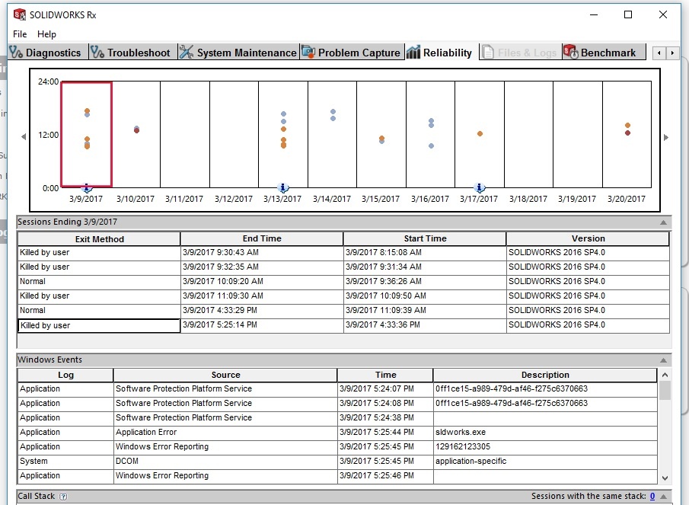Select session ending 3/9/2017 11:09:30 AM
The height and width of the screenshot is (505, 689).
[x=343, y=296]
